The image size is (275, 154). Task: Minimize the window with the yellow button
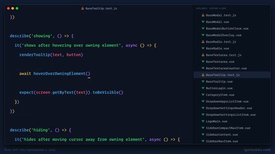point(12,9)
